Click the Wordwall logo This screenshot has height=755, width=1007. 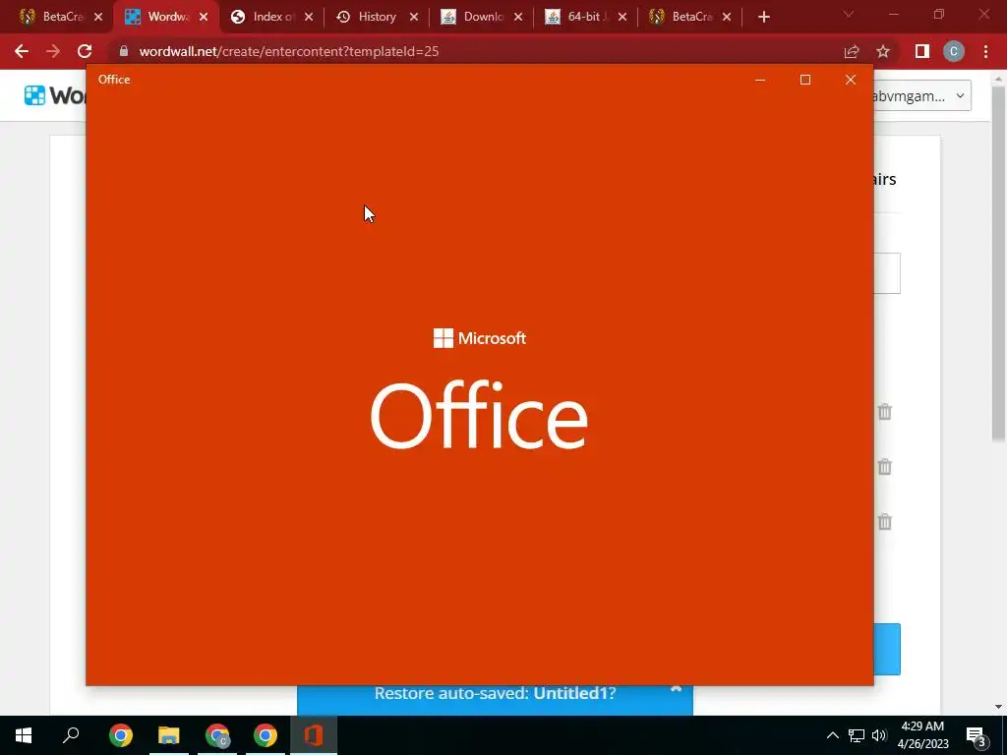55,95
